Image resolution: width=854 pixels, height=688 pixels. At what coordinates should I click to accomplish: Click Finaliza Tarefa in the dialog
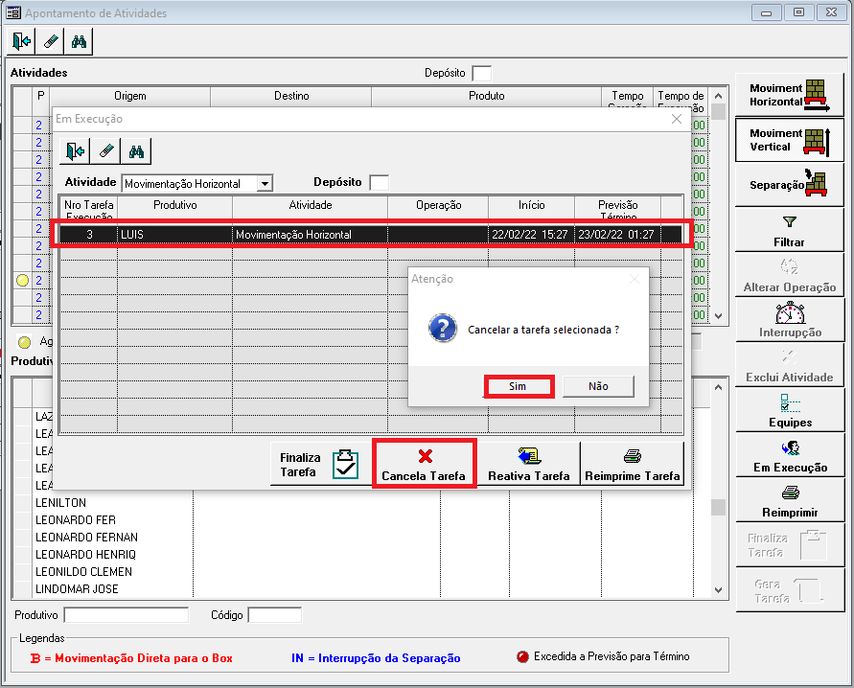click(320, 465)
